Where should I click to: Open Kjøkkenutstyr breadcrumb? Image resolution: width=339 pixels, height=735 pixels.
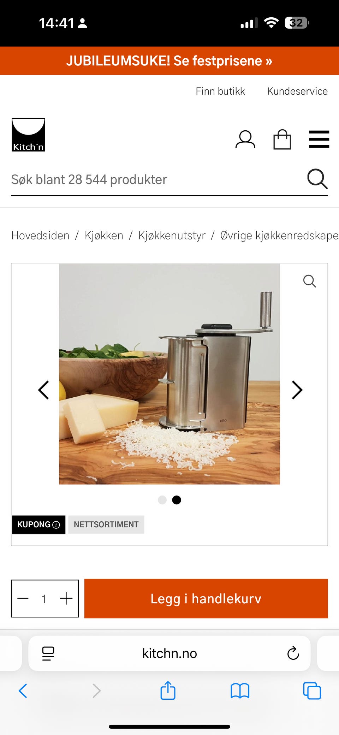point(172,235)
